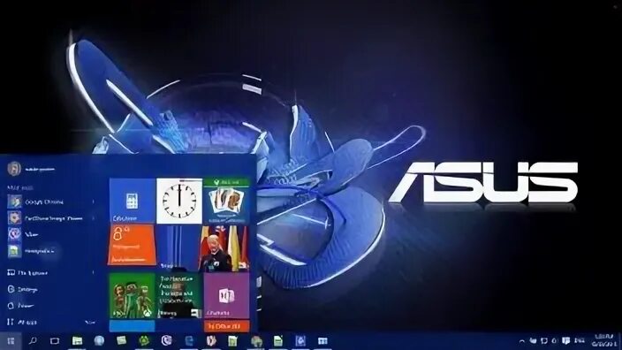
Task: Launch the blue globe taskbar icon
Action: [x=99, y=340]
